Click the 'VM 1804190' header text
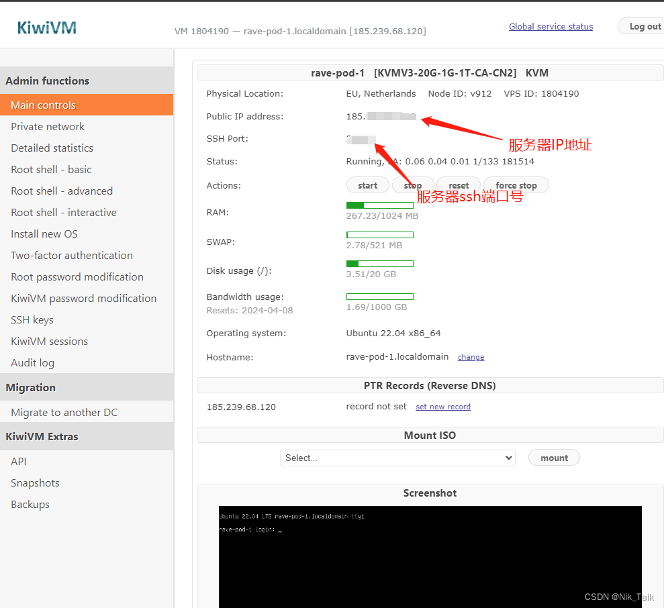Screen dimensions: 664x608 (x=201, y=32)
